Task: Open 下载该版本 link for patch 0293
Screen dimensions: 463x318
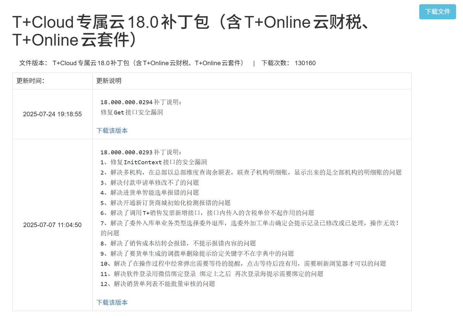Action: point(112,302)
